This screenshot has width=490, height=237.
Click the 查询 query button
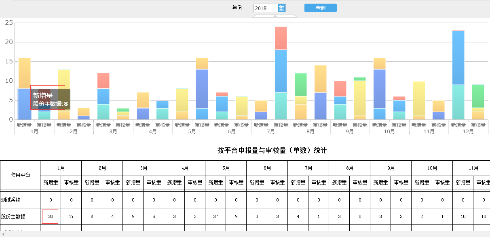(320, 8)
